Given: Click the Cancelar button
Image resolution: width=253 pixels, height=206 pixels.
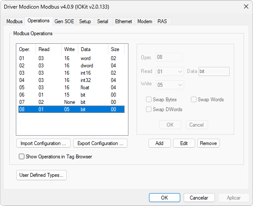Looking at the screenshot, I should [x=199, y=197].
